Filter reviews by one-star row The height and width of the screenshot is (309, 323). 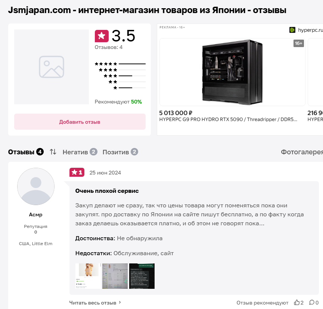click(120, 88)
